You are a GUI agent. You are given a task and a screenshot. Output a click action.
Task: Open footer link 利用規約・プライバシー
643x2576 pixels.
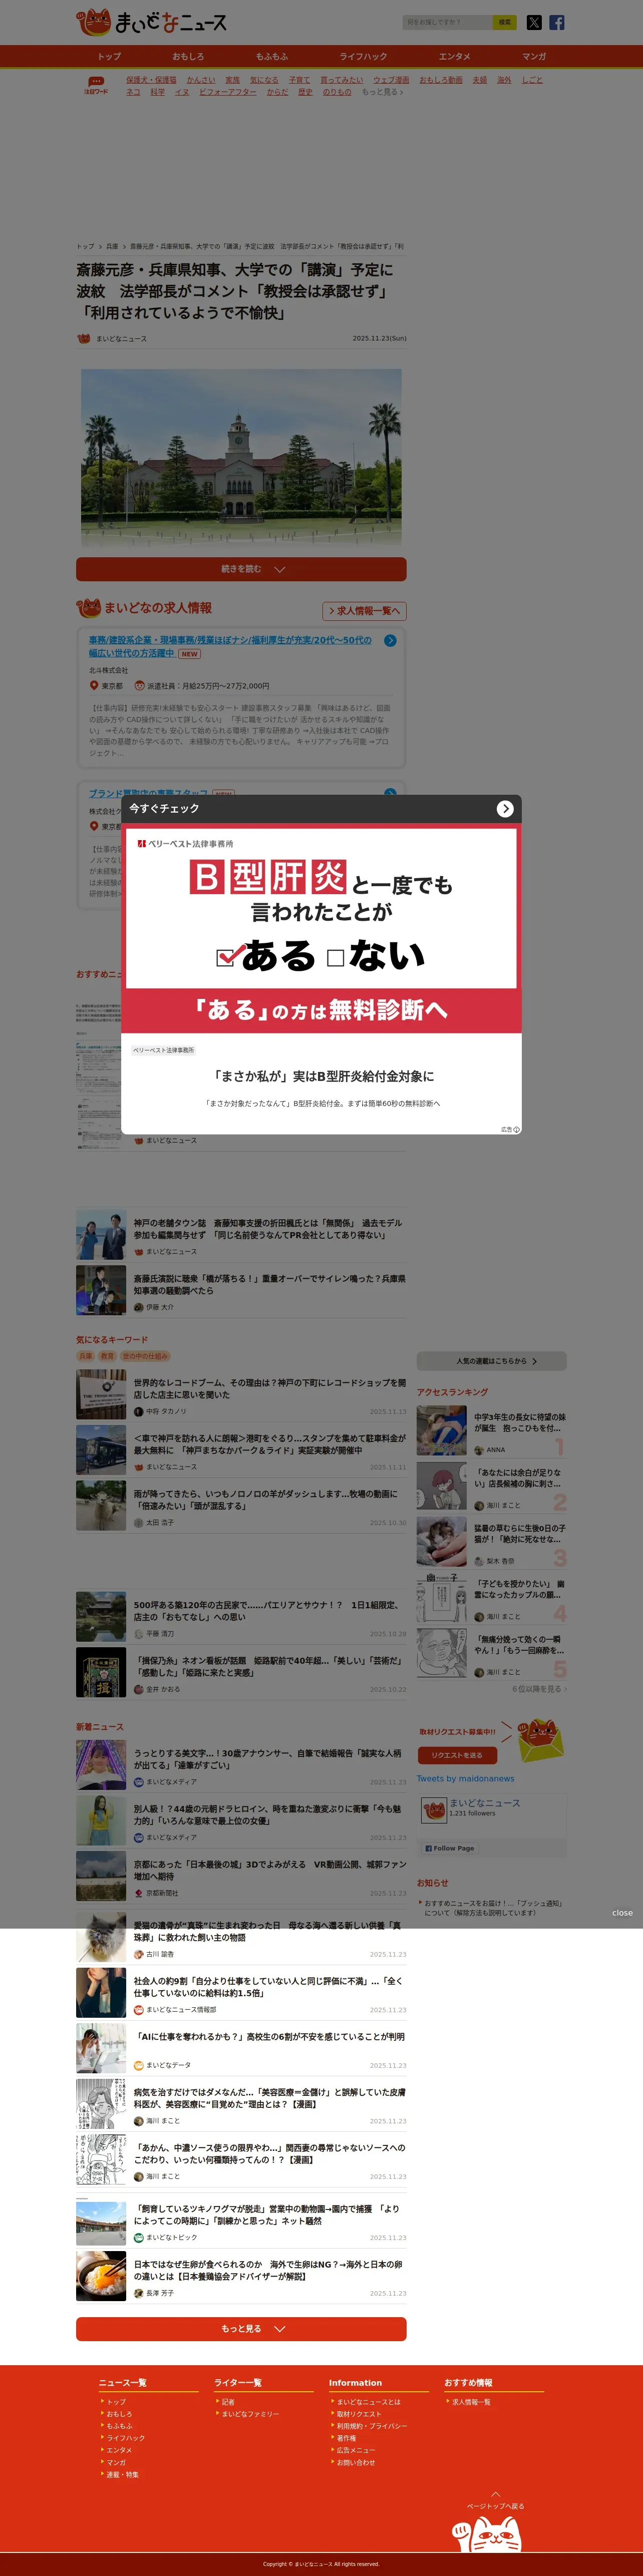point(371,2426)
